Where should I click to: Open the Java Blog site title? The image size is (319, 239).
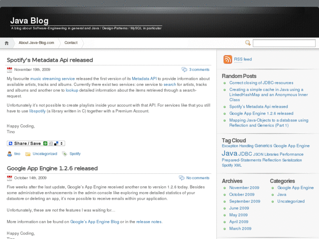(29, 21)
